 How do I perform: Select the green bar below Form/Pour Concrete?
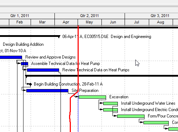tap(156, 123)
